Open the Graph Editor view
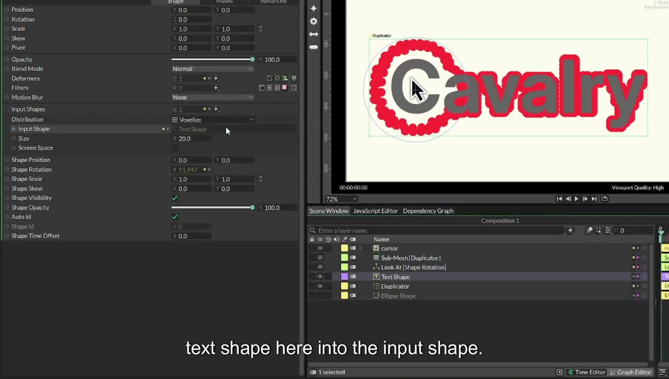Image resolution: width=669 pixels, height=379 pixels. click(x=631, y=372)
